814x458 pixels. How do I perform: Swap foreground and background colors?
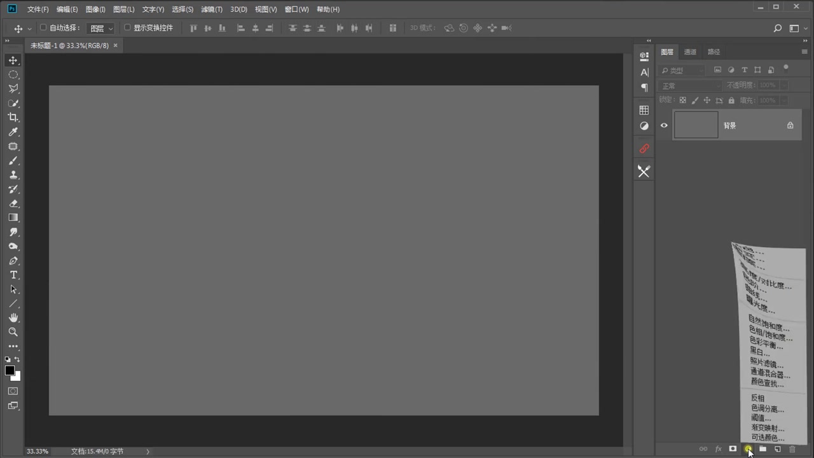(17, 359)
